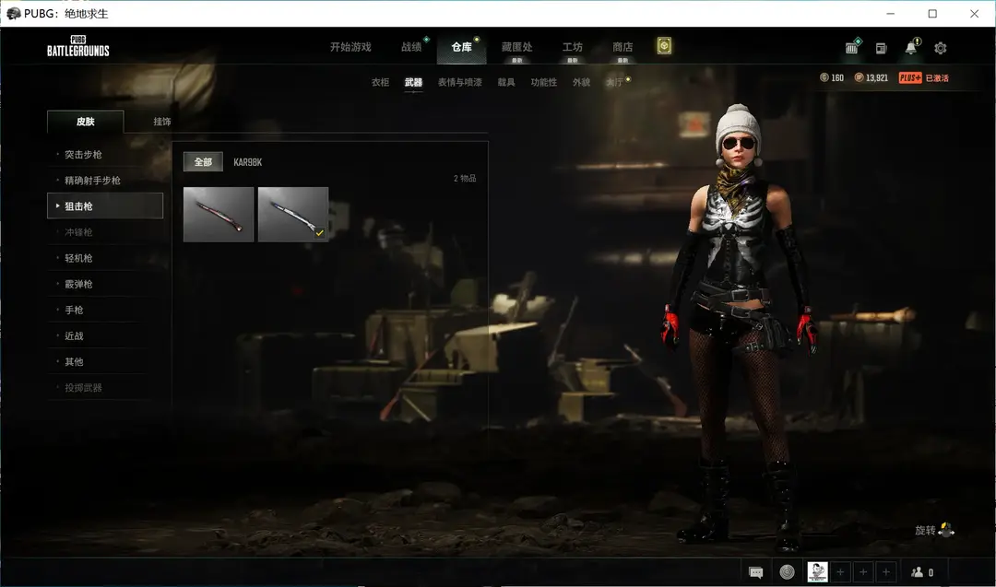996x587 pixels.
Task: Click the G-Coin balance 13,921
Action: click(871, 78)
